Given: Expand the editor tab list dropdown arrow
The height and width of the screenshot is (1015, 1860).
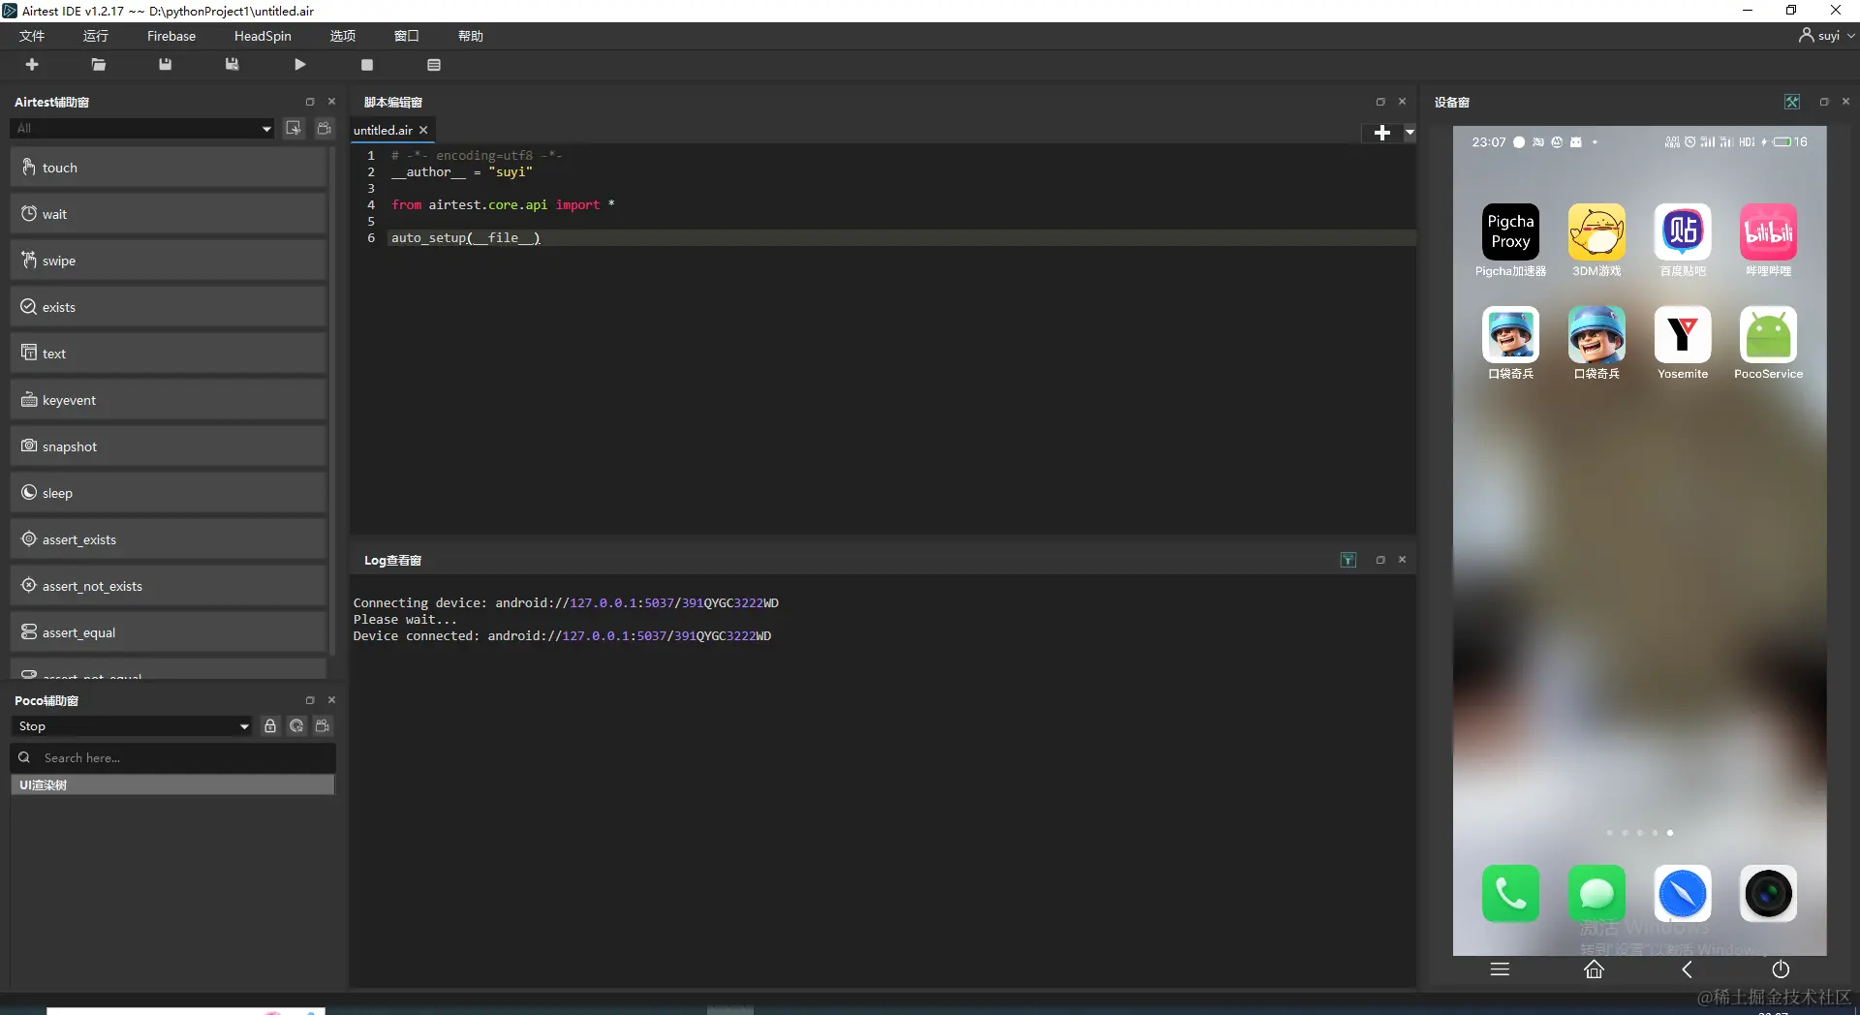Looking at the screenshot, I should [1410, 133].
